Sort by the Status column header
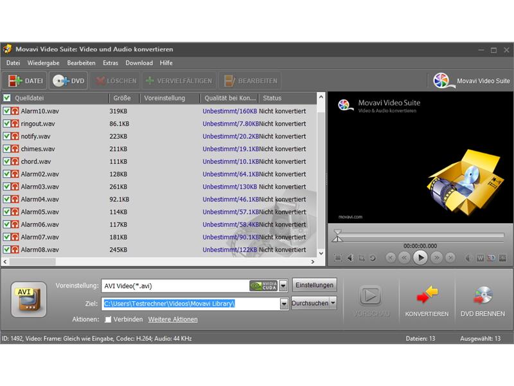Screen dimensions: 514x386 288,98
